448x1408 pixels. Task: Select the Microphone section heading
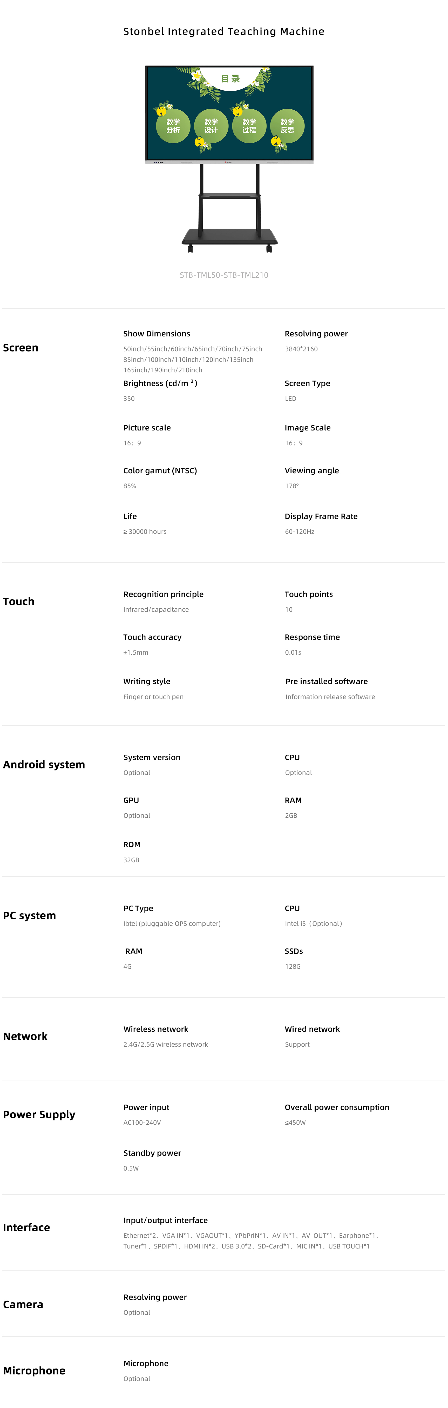point(34,1370)
